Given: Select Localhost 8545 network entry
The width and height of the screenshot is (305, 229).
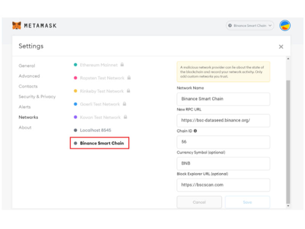Looking at the screenshot, I should (96, 130).
